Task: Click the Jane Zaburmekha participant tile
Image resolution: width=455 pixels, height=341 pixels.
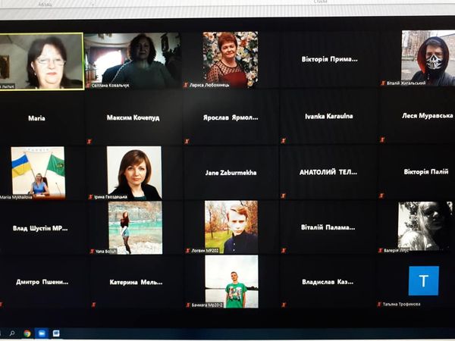Action: pyautogui.click(x=231, y=172)
